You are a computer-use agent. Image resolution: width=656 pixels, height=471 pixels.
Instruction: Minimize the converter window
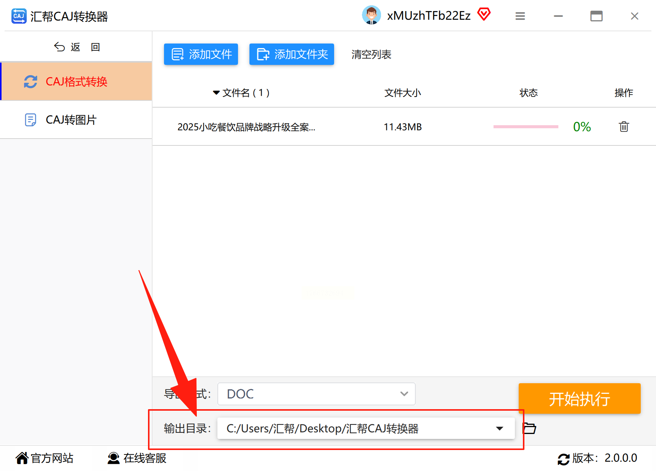(558, 16)
